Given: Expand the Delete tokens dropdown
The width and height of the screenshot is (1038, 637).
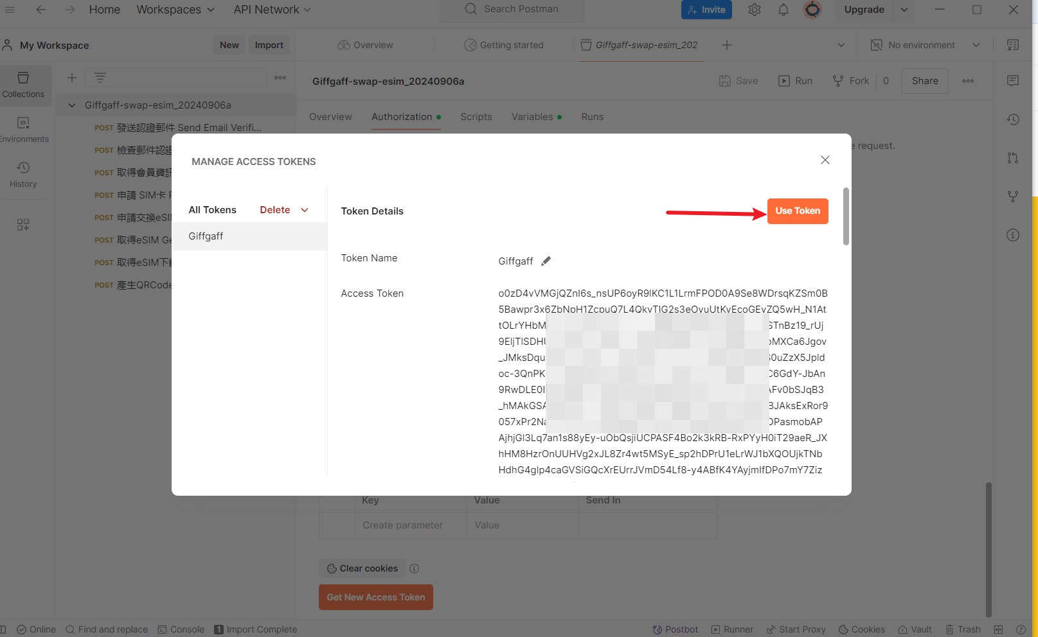Looking at the screenshot, I should pos(305,210).
